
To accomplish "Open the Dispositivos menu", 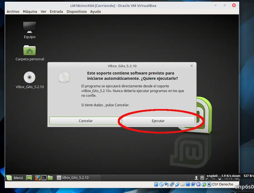I will [76, 11].
